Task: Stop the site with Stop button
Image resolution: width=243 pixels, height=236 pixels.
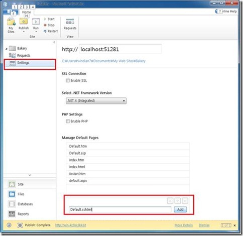Action: [x=49, y=25]
